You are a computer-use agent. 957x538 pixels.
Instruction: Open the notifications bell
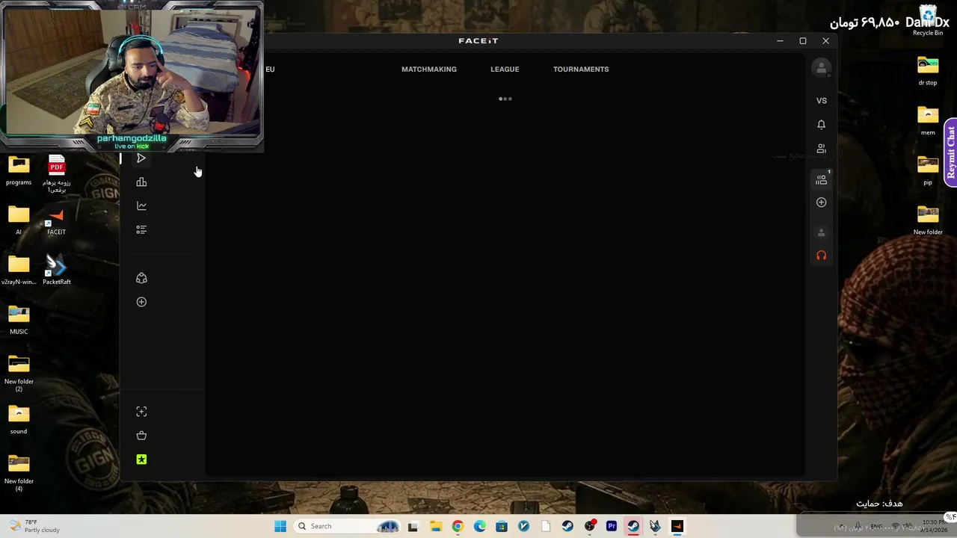pyautogui.click(x=821, y=125)
